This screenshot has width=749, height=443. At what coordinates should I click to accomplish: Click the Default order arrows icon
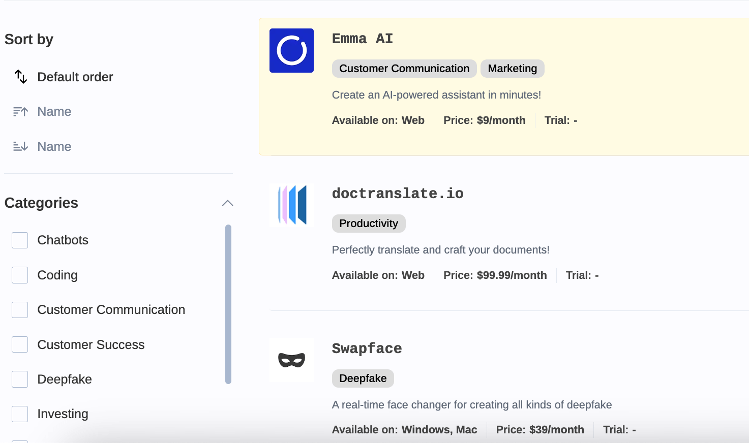coord(20,77)
